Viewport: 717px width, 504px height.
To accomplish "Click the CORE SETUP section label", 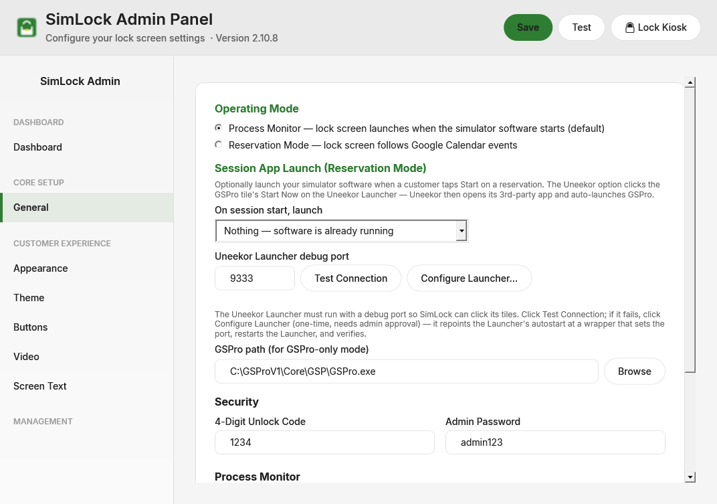I will coord(39,182).
